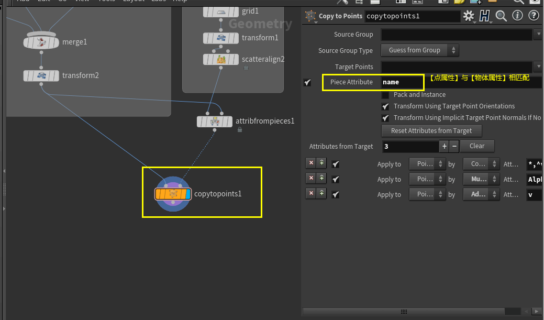Enable Pack and Instance checkbox
Image resolution: width=544 pixels, height=320 pixels.
coord(385,95)
